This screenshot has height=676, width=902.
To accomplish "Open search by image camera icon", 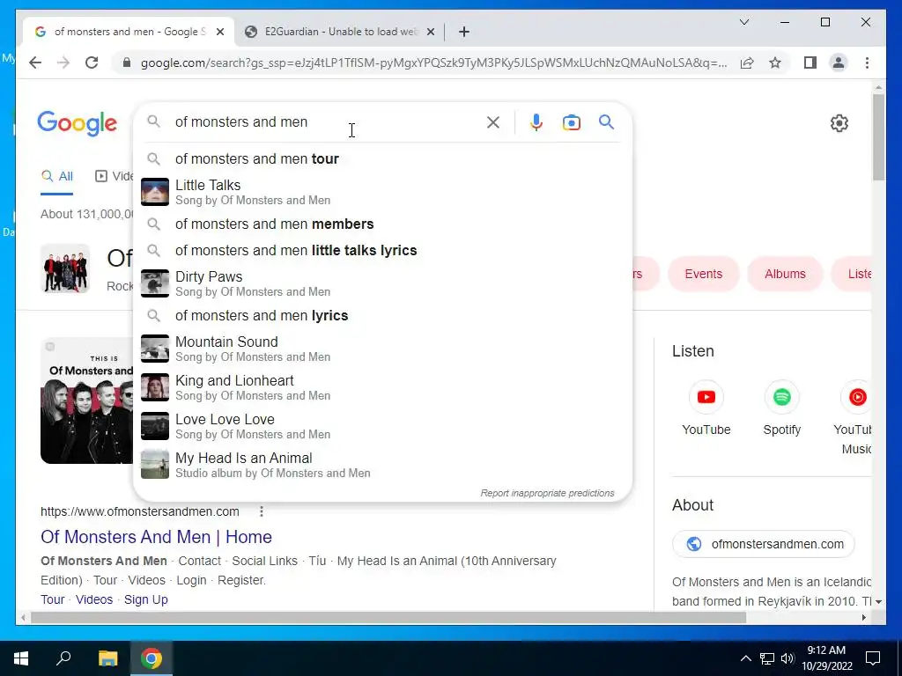I will point(571,122).
